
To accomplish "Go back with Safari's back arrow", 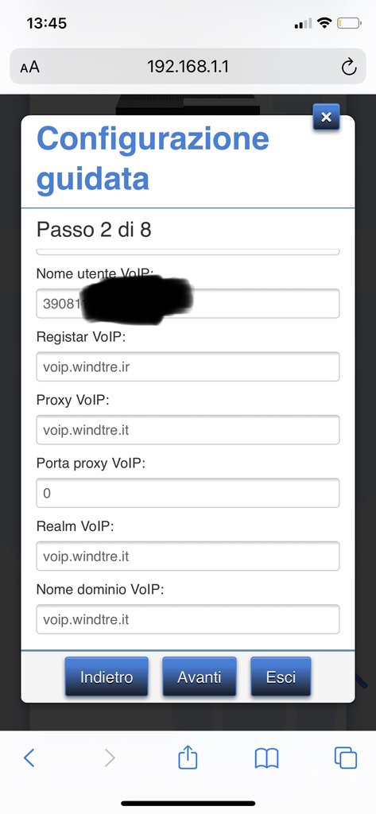I will point(29,758).
